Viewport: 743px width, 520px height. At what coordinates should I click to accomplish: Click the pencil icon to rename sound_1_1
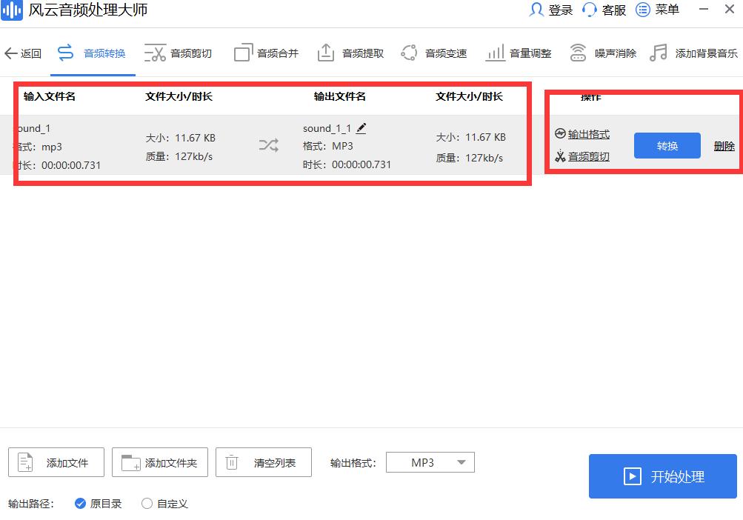361,127
